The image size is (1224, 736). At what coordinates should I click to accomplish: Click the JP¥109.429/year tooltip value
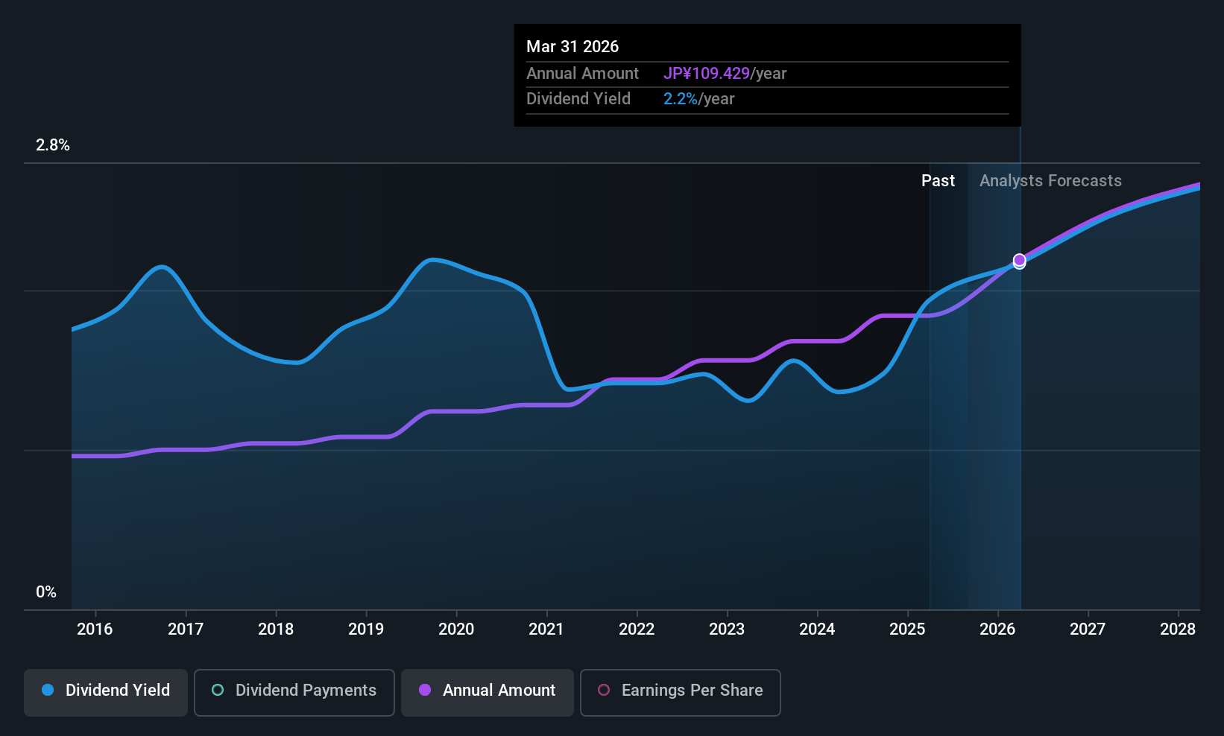[x=725, y=74]
